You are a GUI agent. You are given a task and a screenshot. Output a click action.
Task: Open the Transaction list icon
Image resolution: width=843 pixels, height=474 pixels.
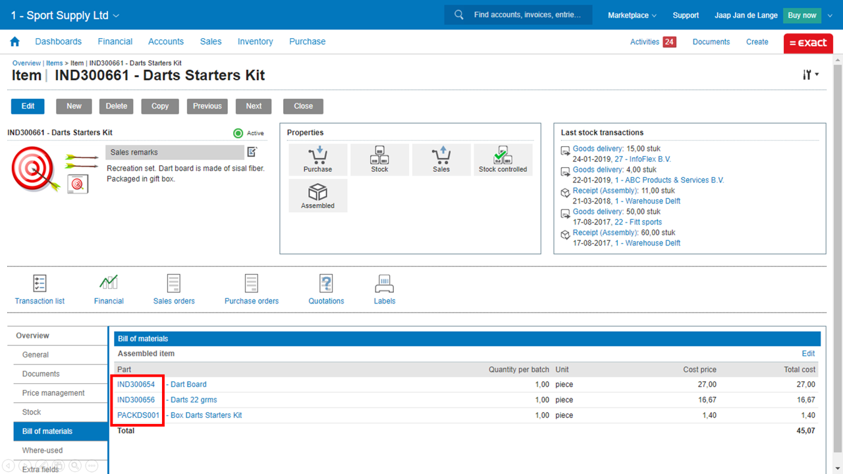coord(40,284)
